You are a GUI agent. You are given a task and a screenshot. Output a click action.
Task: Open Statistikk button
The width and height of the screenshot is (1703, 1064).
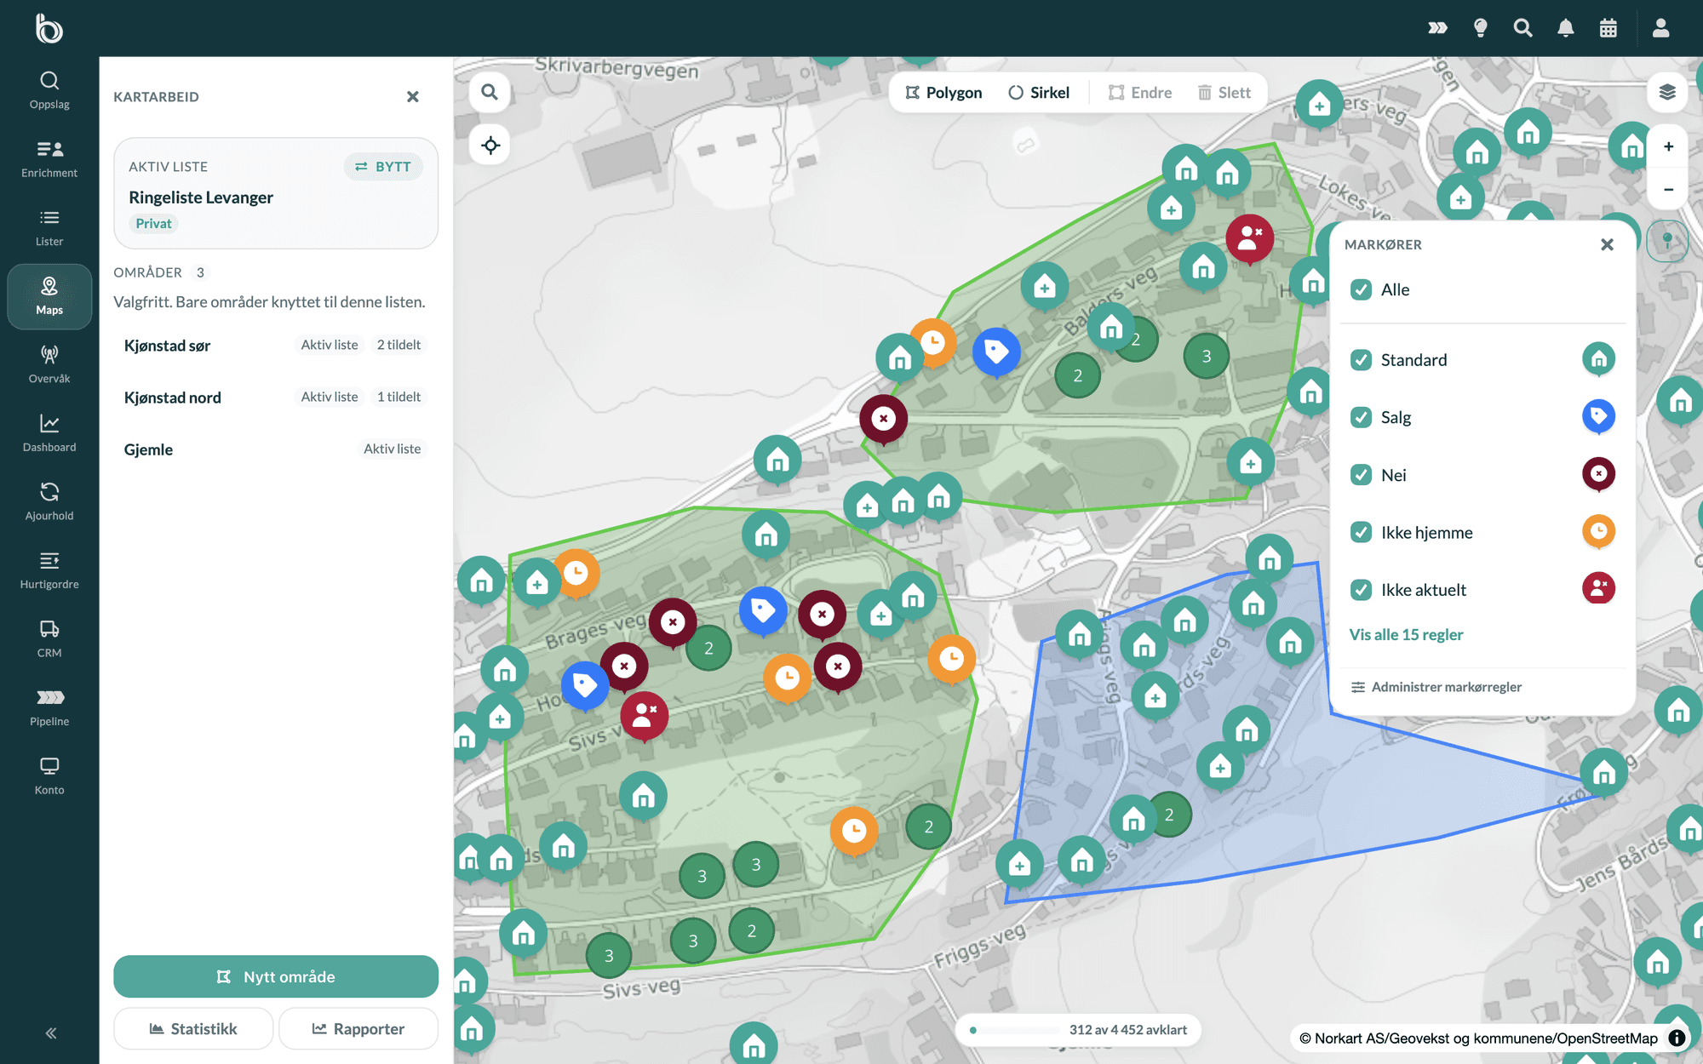(x=193, y=1029)
